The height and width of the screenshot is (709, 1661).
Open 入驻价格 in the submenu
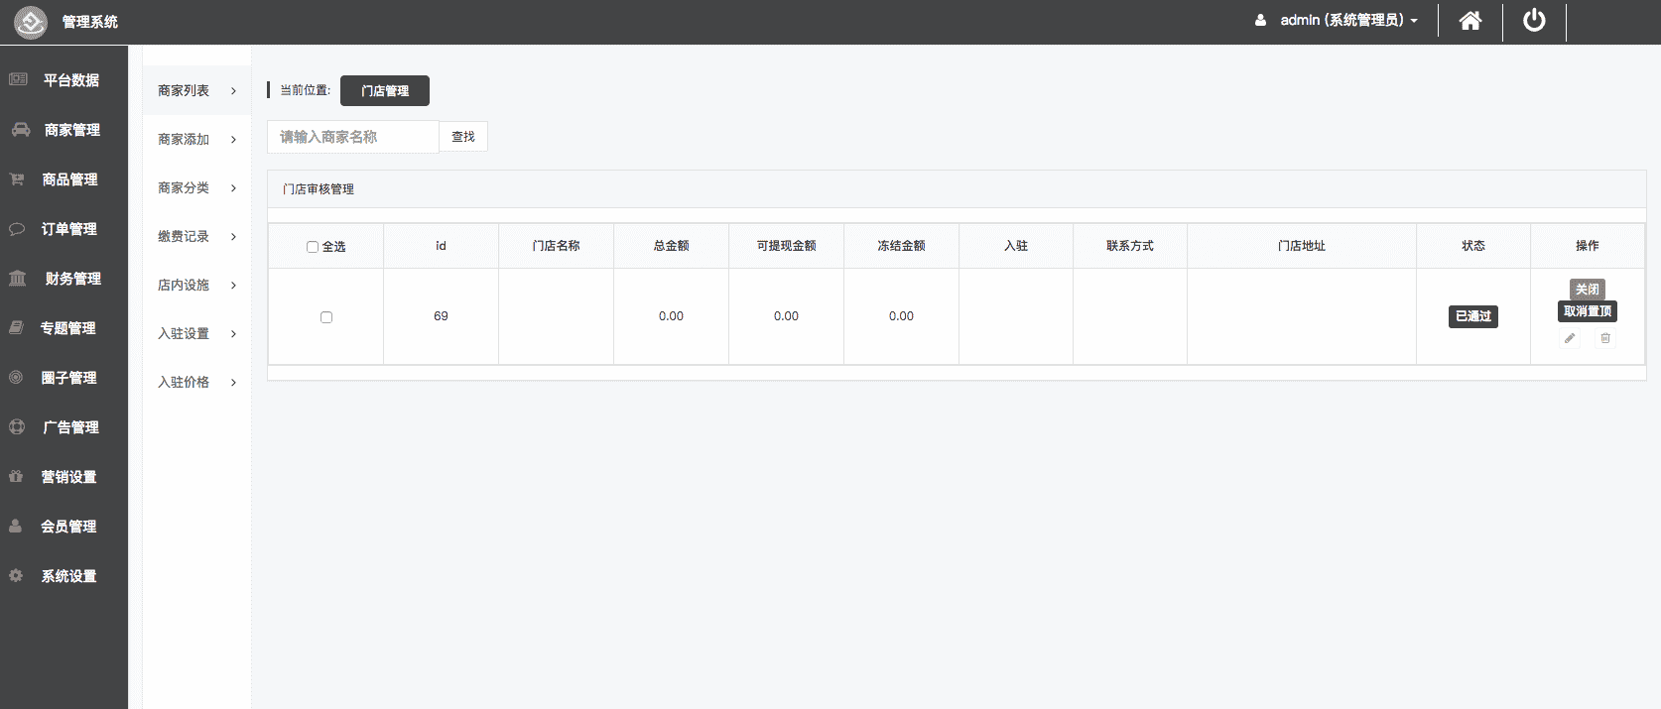[x=184, y=382]
